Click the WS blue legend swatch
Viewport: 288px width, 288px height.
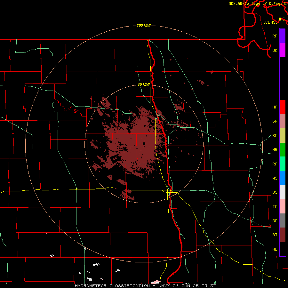coord(283,178)
